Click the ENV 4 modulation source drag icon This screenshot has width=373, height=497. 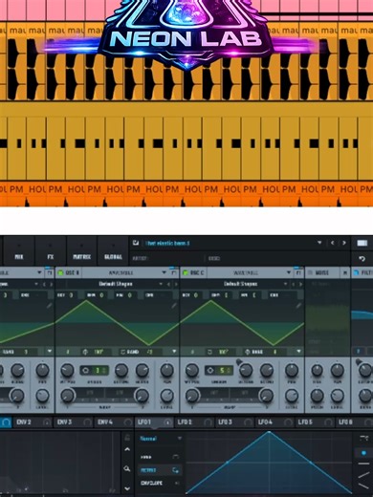coord(127,422)
